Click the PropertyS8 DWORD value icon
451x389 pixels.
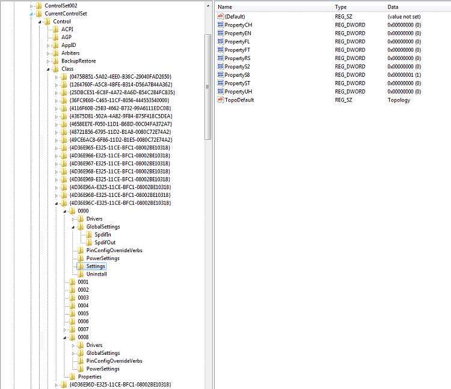[x=220, y=74]
